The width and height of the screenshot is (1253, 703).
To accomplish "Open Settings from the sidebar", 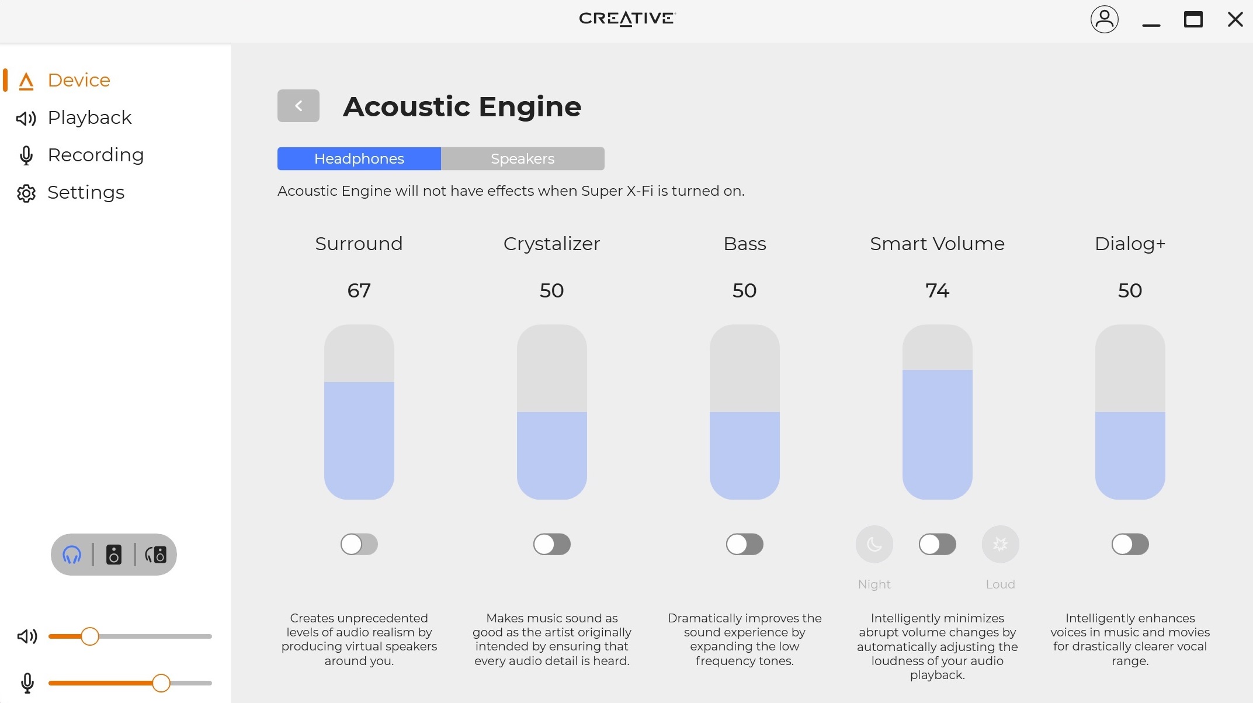I will [86, 192].
